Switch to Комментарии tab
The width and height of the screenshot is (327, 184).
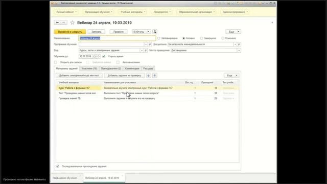[132, 68]
